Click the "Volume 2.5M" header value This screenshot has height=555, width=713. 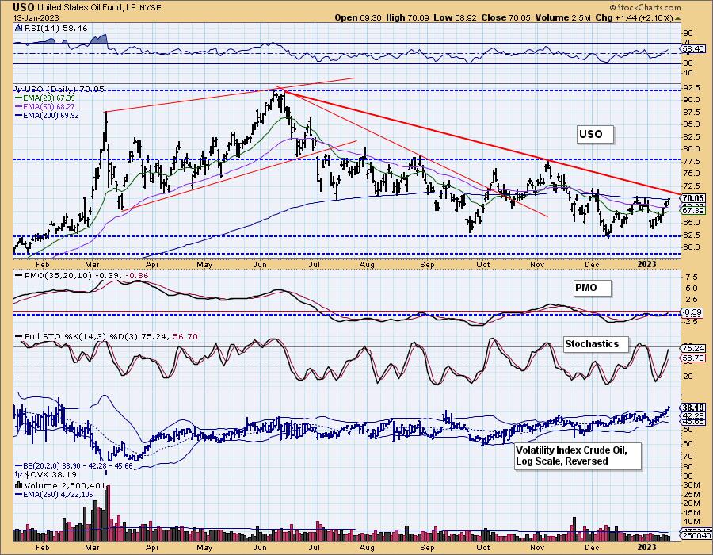[563, 17]
